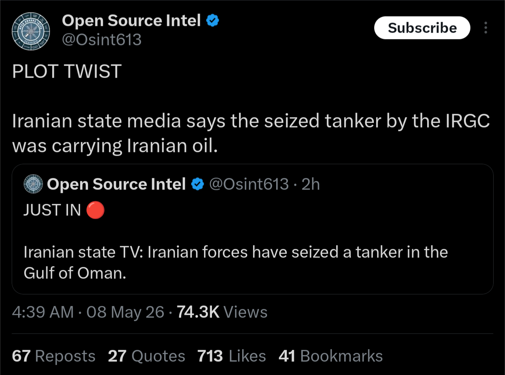
Task: Open the quoted post's @Osint613 handle
Action: [249, 184]
